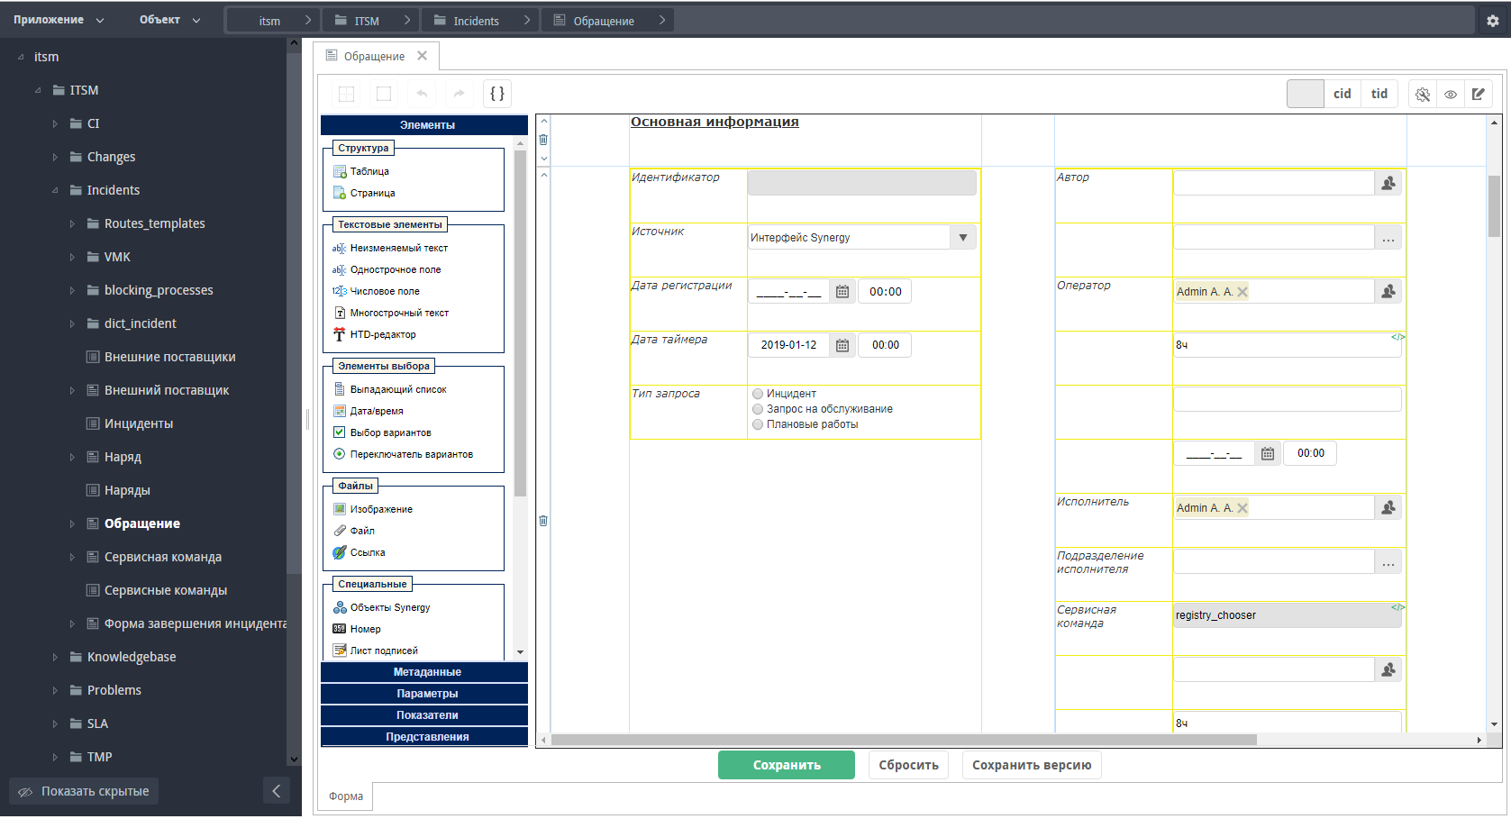Pick the Неизменяемый текст element
The width and height of the screenshot is (1511, 819).
pyautogui.click(x=390, y=248)
